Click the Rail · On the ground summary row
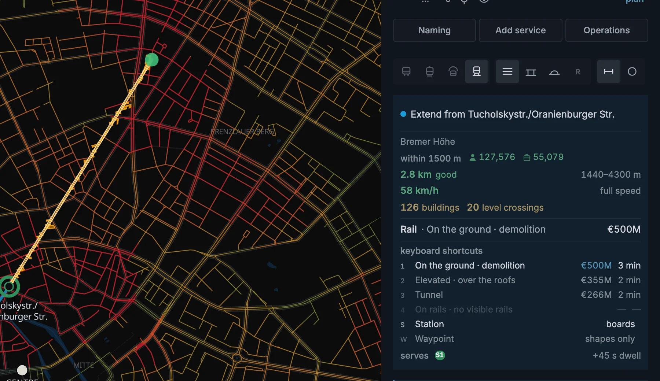 [x=520, y=229]
